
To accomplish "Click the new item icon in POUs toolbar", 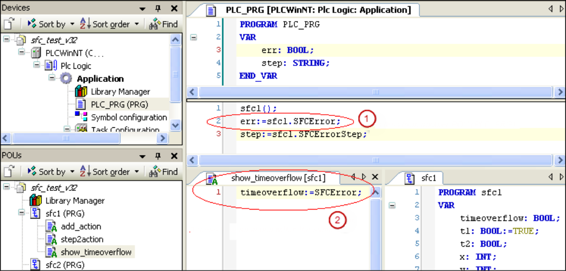I will tap(10, 171).
